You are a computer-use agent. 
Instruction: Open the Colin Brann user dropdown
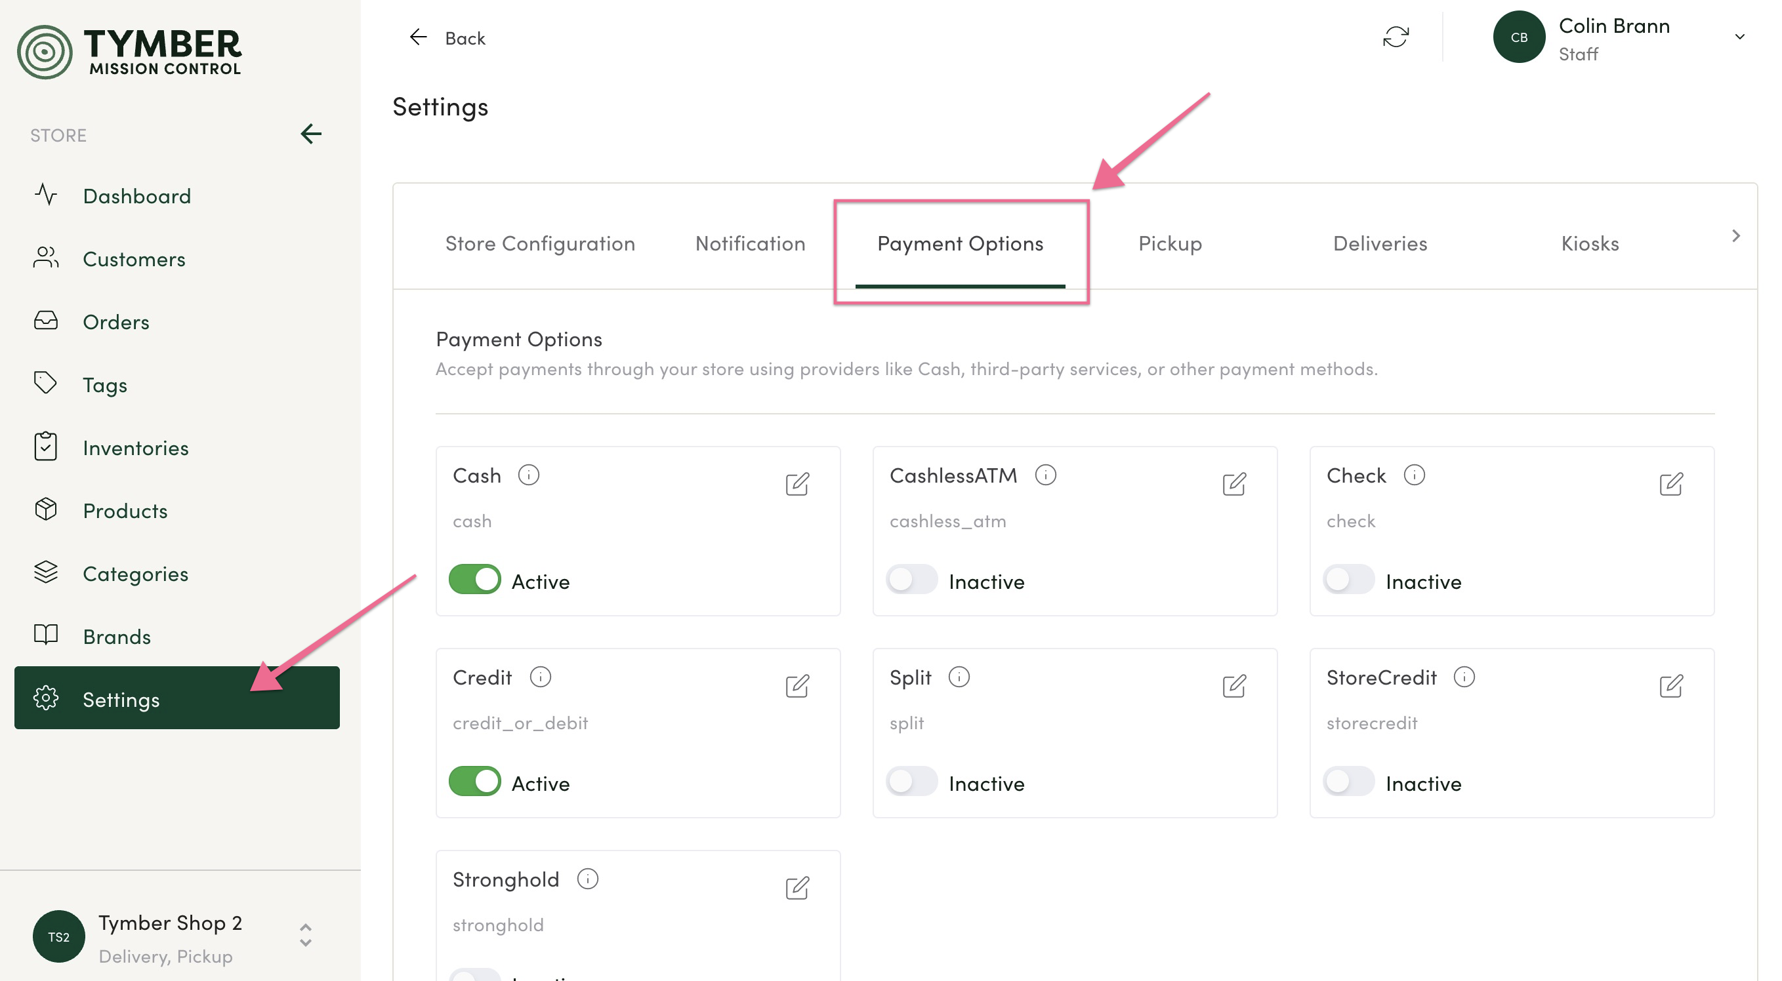pos(1739,37)
